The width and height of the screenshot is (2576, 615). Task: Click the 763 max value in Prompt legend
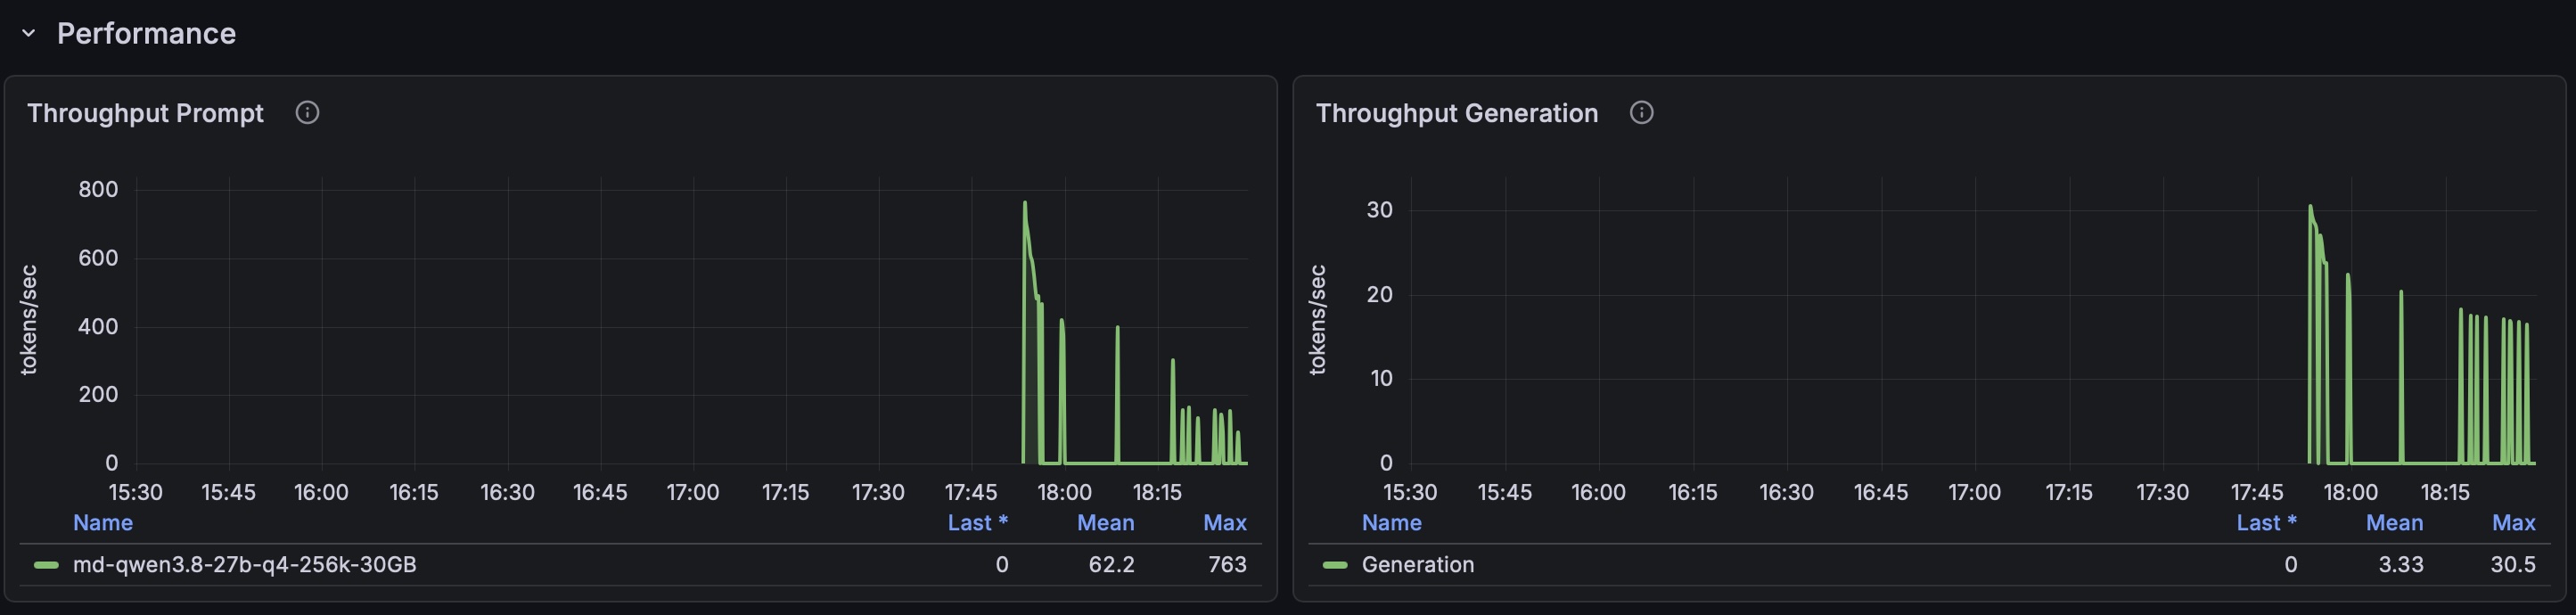[x=1227, y=565]
